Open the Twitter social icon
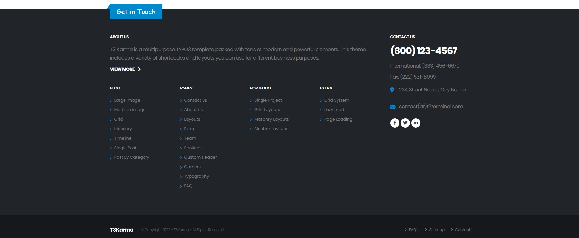Image resolution: width=579 pixels, height=238 pixels. click(405, 123)
